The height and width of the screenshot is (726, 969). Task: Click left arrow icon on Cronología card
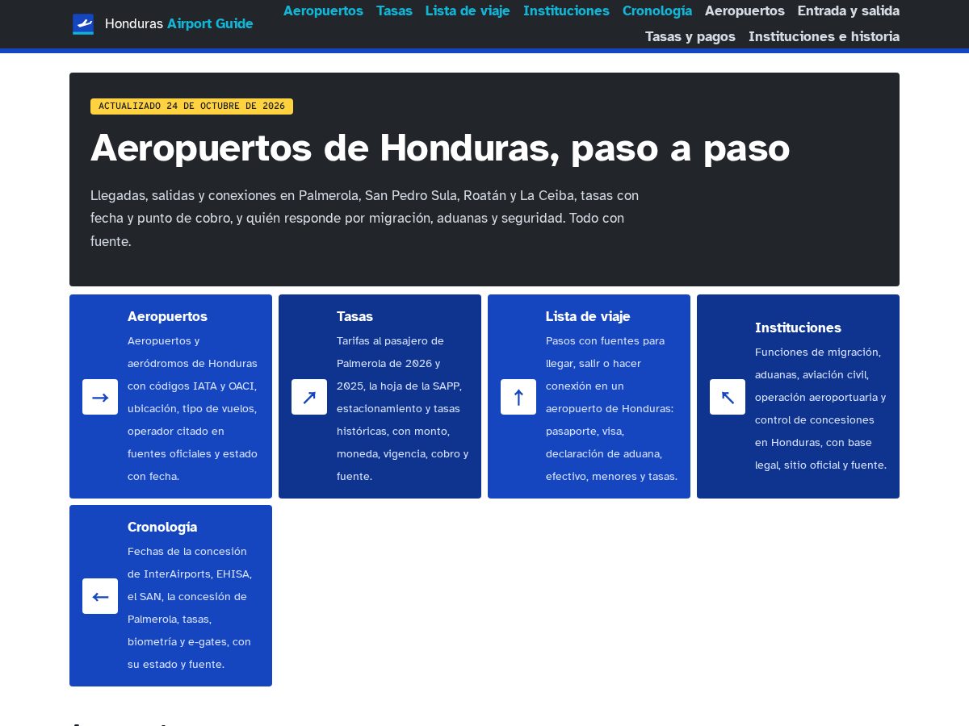pyautogui.click(x=100, y=596)
